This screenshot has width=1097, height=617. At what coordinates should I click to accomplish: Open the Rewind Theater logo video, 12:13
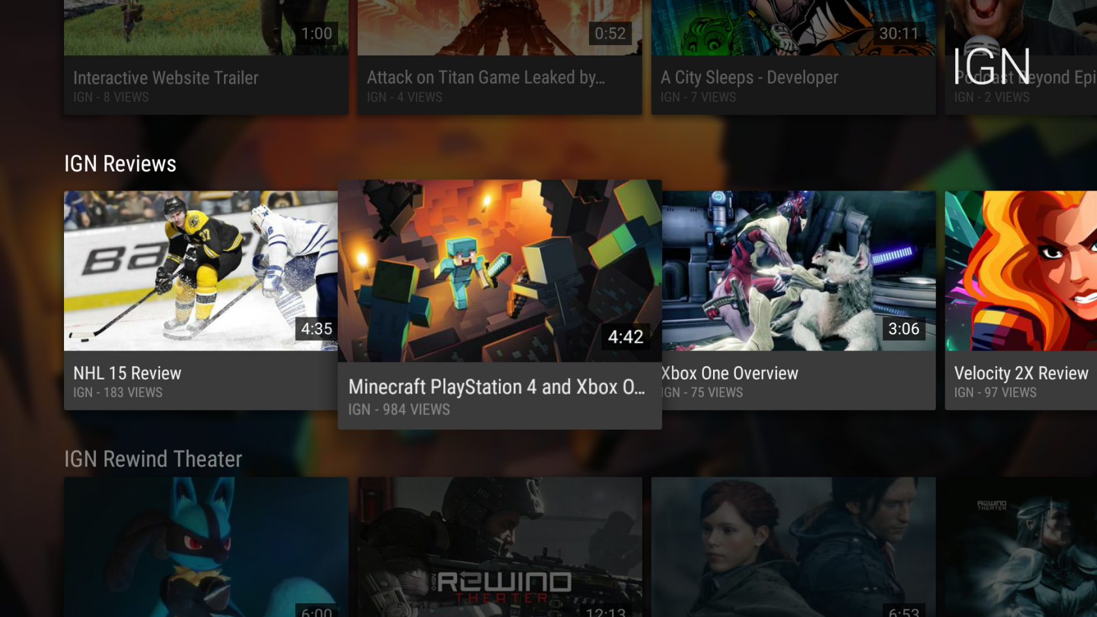tap(500, 547)
